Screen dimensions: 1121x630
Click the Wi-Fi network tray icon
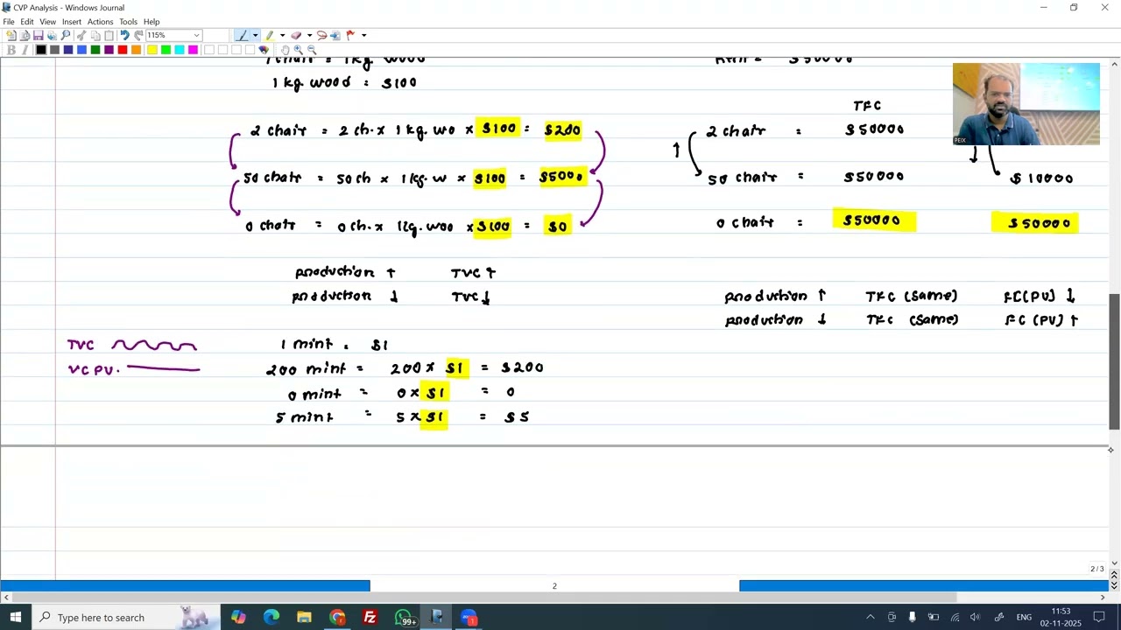point(954,618)
